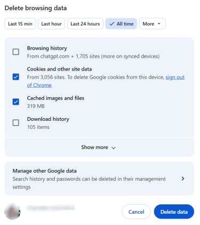Click the caret arrow in the More chip
Image resolution: width=200 pixels, height=225 pixels.
(159, 24)
